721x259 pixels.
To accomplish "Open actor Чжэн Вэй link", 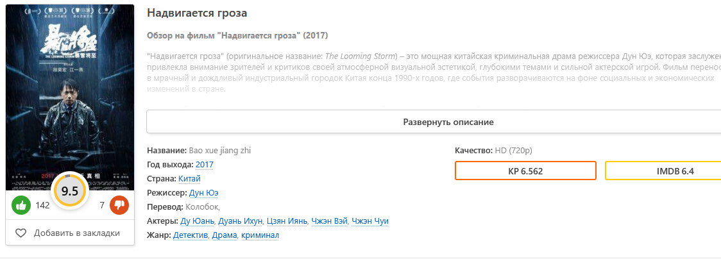I will tap(330, 221).
